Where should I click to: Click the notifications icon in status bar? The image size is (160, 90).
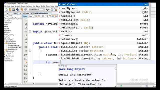[x=147, y=86]
